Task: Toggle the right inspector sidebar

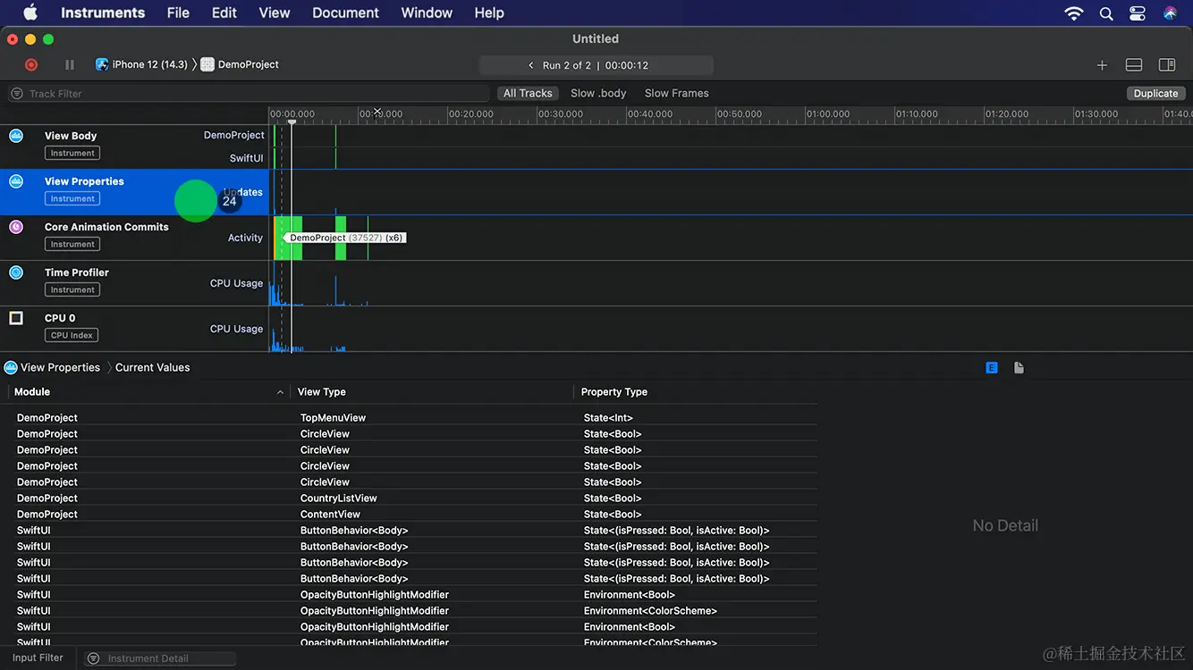Action: pos(1167,65)
